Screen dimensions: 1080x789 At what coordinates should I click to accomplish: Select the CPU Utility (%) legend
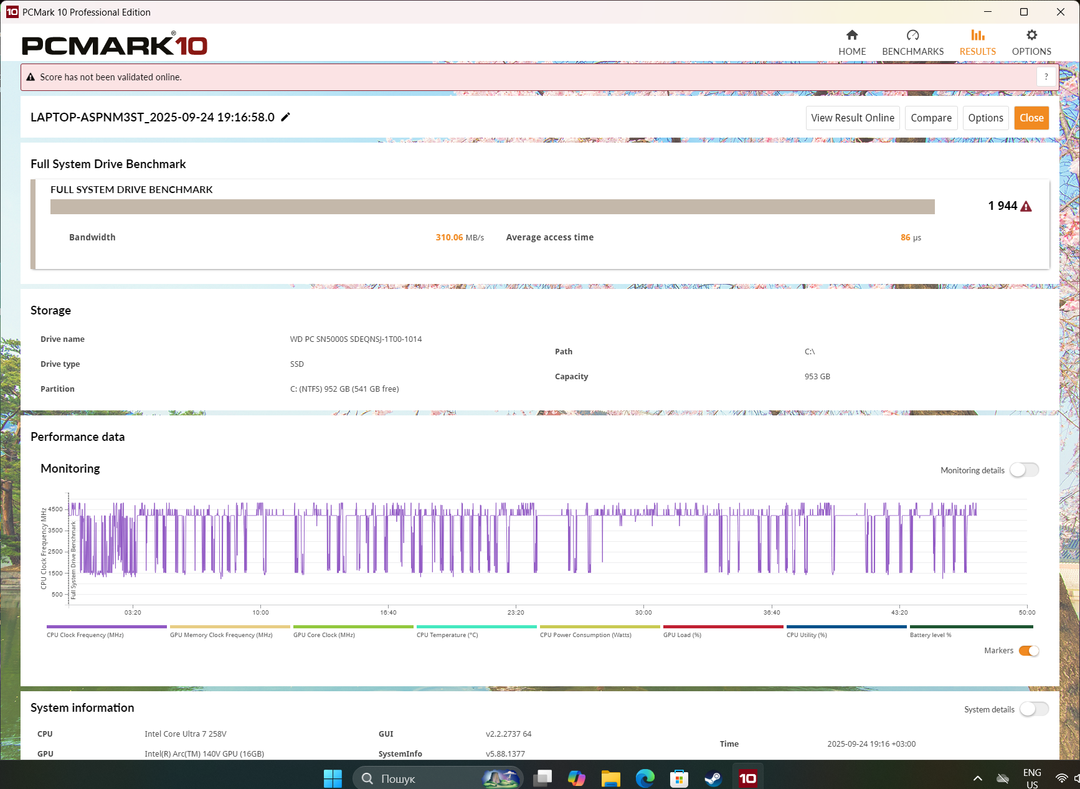point(846,631)
